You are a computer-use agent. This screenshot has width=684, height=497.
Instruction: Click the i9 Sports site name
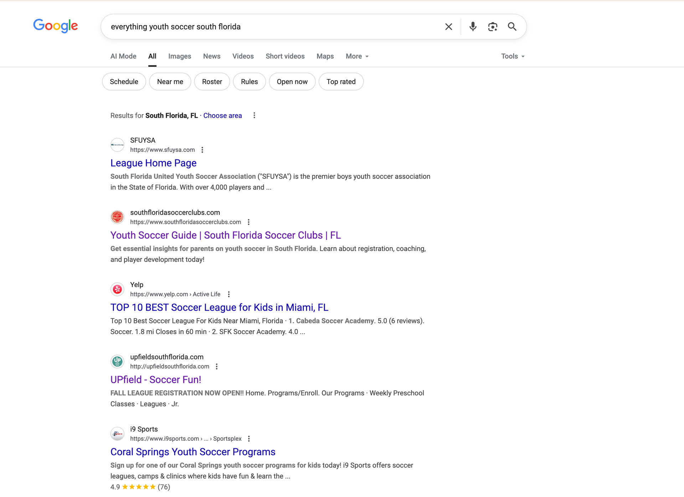(x=144, y=429)
